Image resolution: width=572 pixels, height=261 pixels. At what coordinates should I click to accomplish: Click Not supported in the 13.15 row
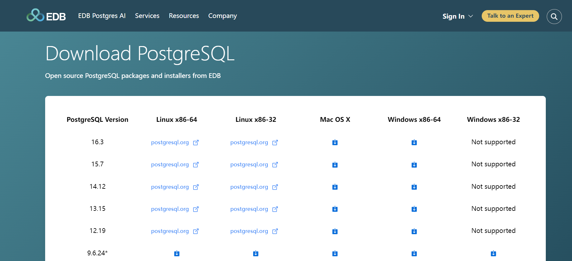tap(493, 209)
